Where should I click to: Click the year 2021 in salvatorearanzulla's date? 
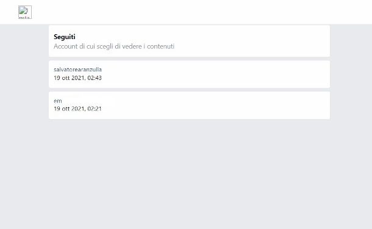(x=78, y=78)
